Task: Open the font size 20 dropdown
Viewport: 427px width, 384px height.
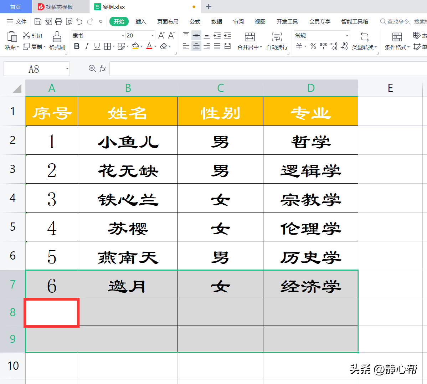Action: (153, 36)
